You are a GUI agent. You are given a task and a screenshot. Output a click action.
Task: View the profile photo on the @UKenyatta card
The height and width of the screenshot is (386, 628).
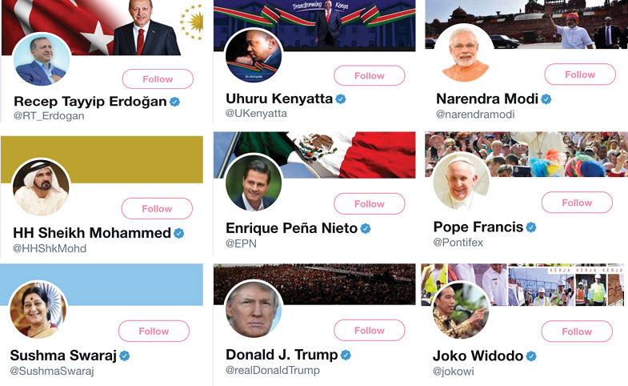click(254, 55)
